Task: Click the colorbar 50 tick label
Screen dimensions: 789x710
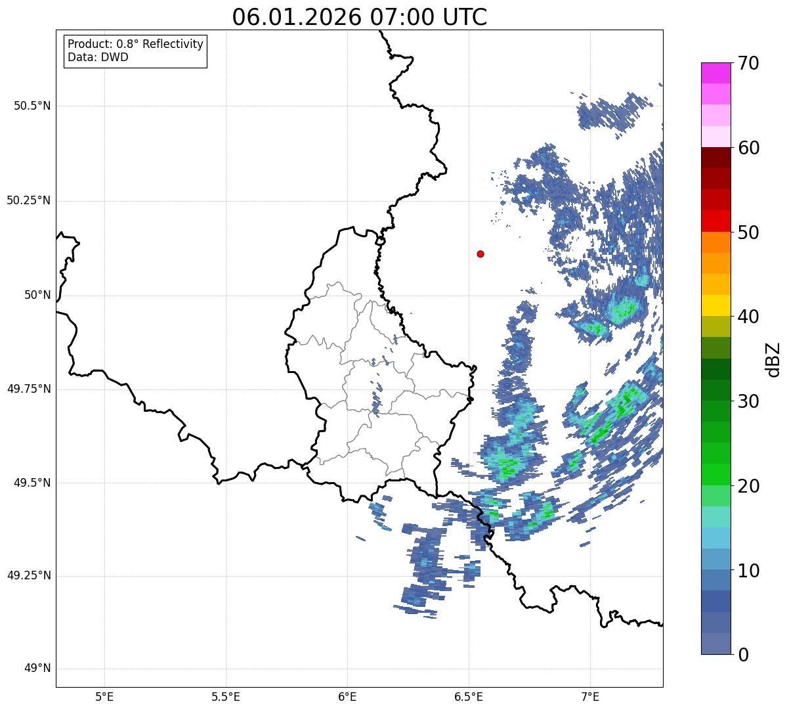Action: [749, 233]
